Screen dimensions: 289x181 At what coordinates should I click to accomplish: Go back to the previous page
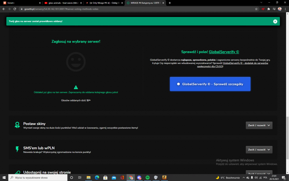[x=4, y=9]
